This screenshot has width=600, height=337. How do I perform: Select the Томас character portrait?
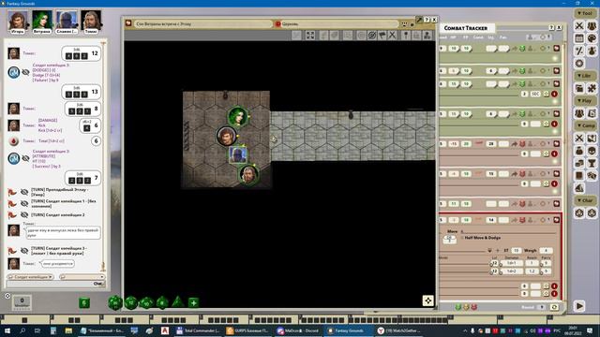91,22
